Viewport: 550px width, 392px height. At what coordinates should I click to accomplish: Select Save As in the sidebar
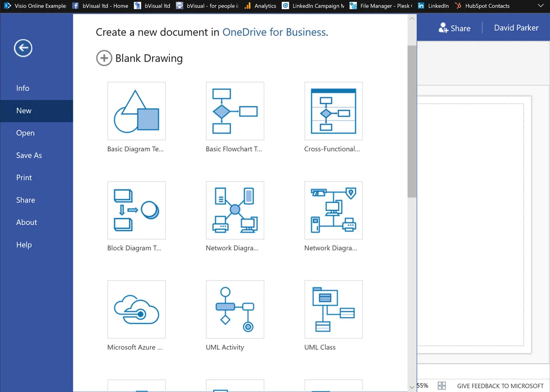click(29, 155)
